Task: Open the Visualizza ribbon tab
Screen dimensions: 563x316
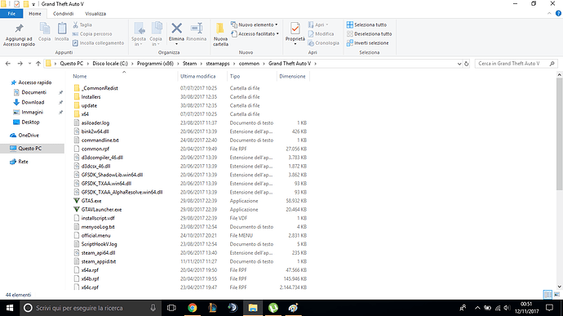Action: pos(95,14)
